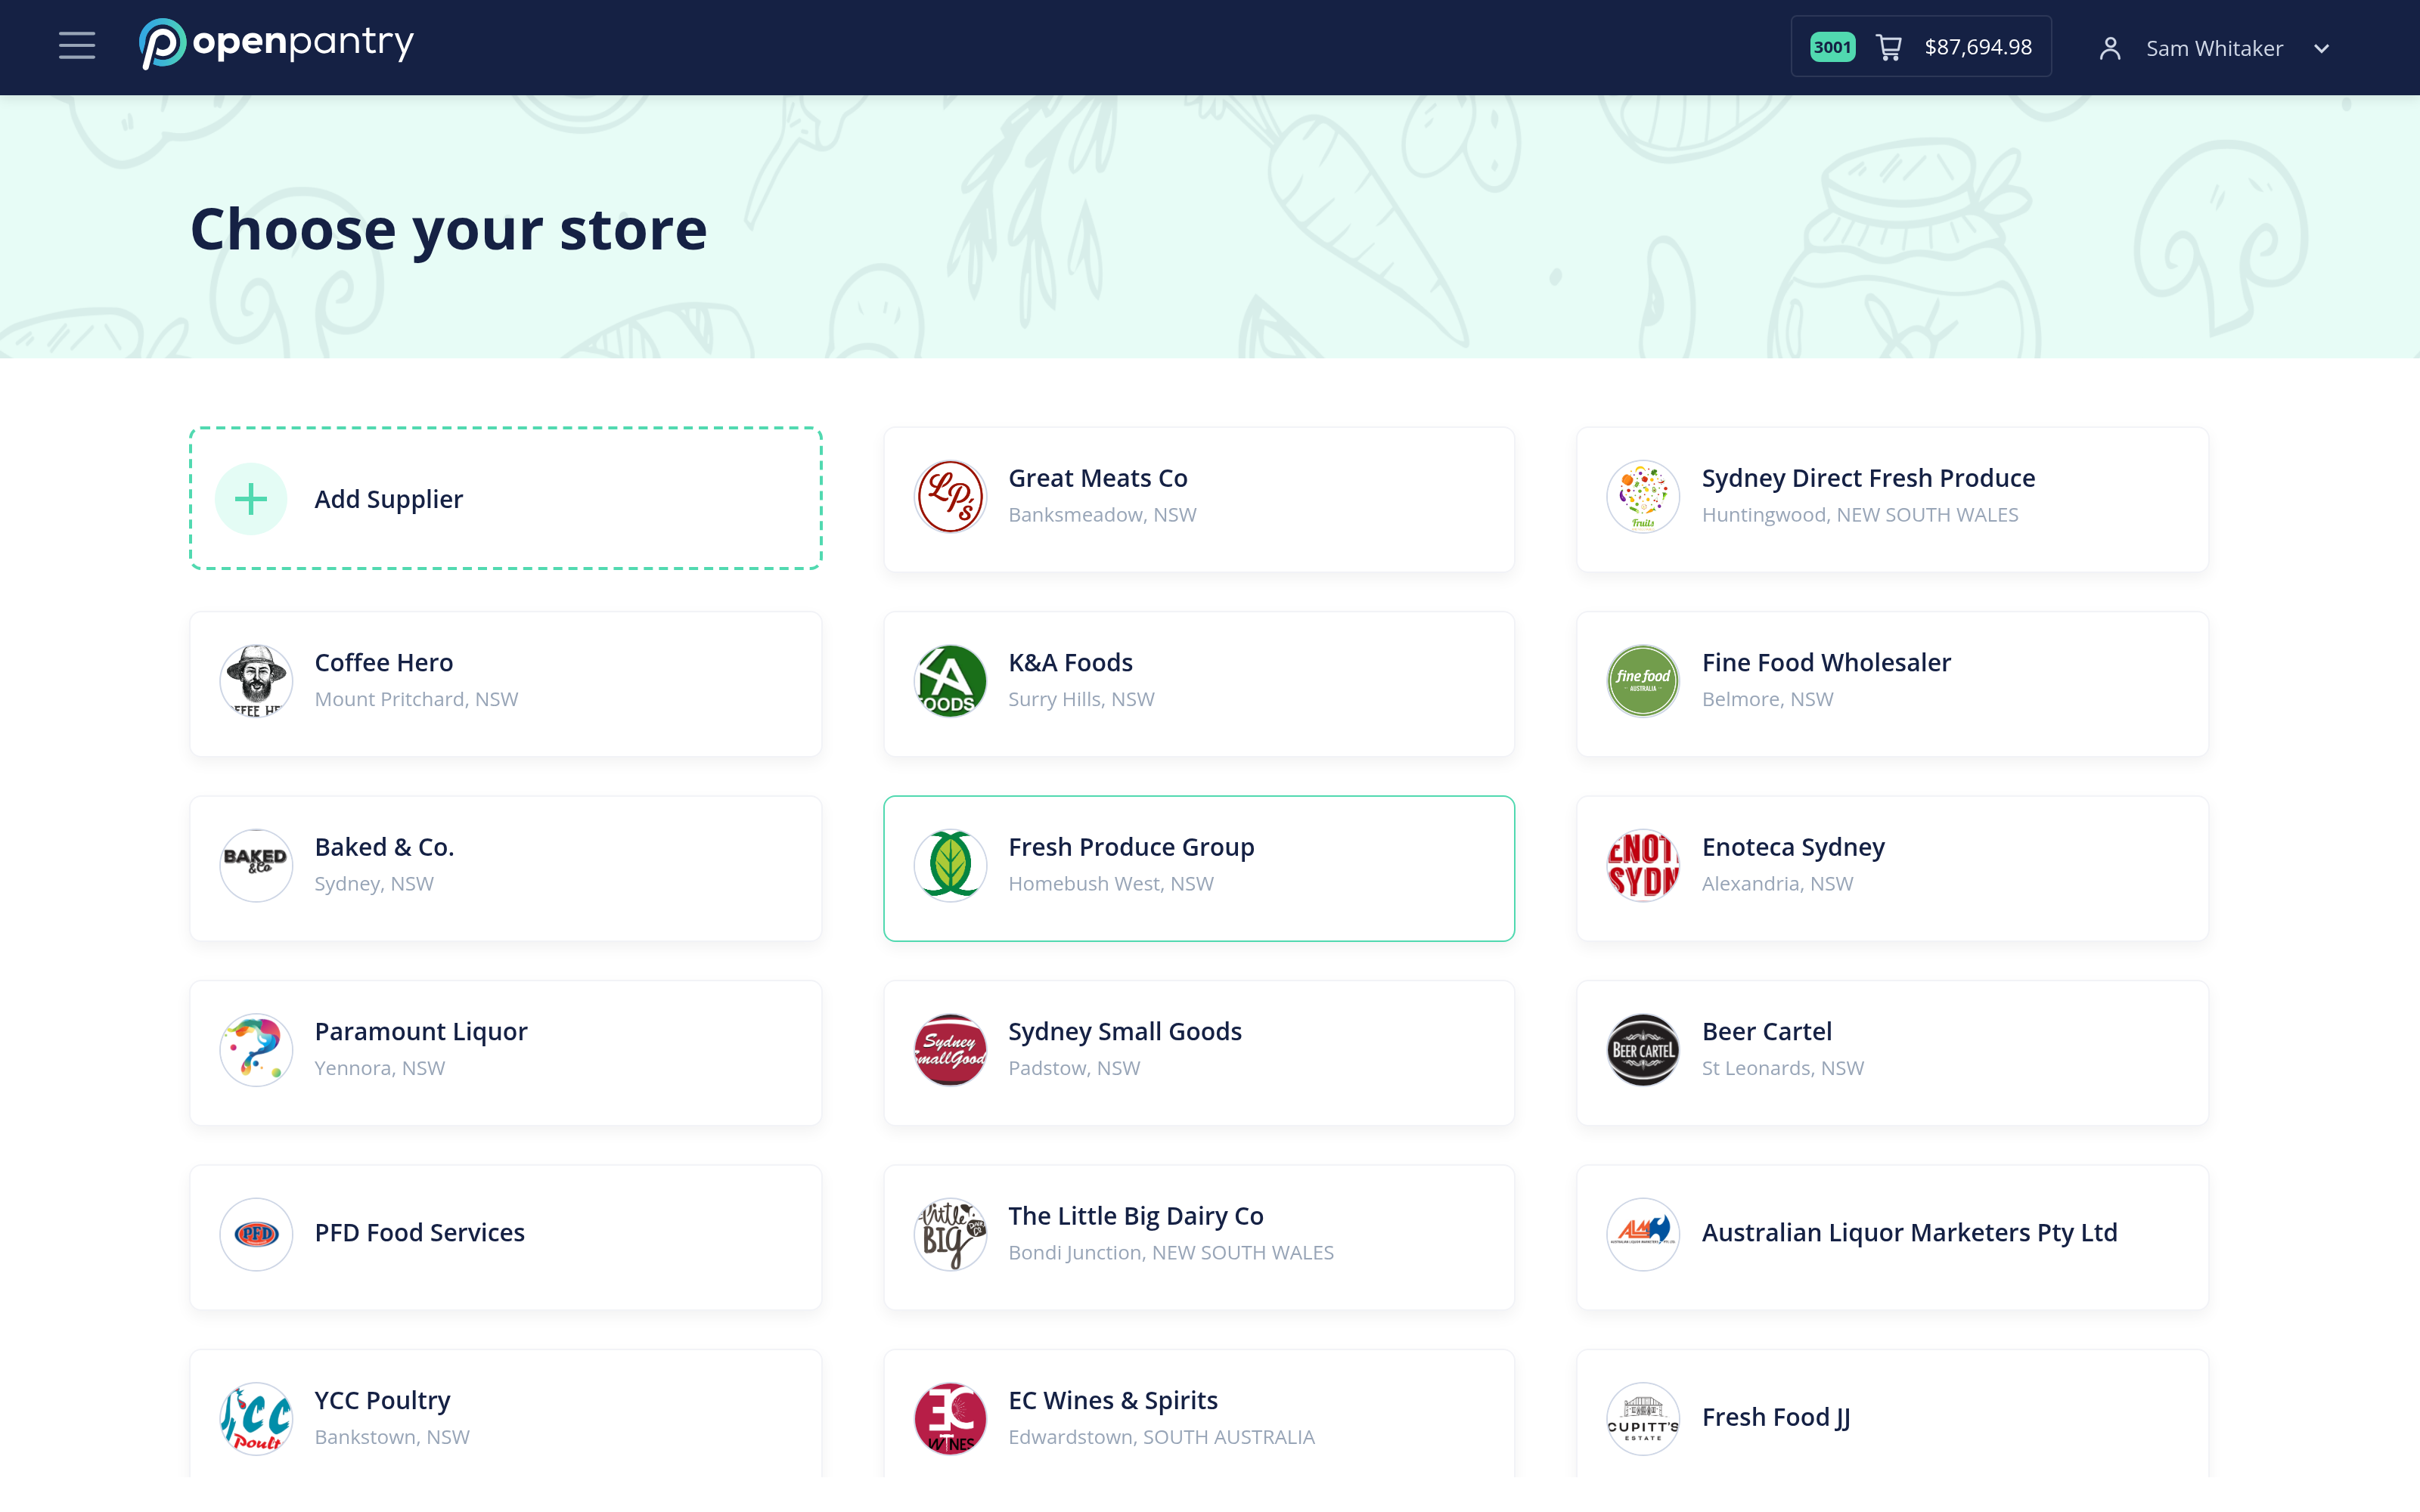2420x1512 pixels.
Task: Open the shopping cart icon
Action: point(1888,47)
